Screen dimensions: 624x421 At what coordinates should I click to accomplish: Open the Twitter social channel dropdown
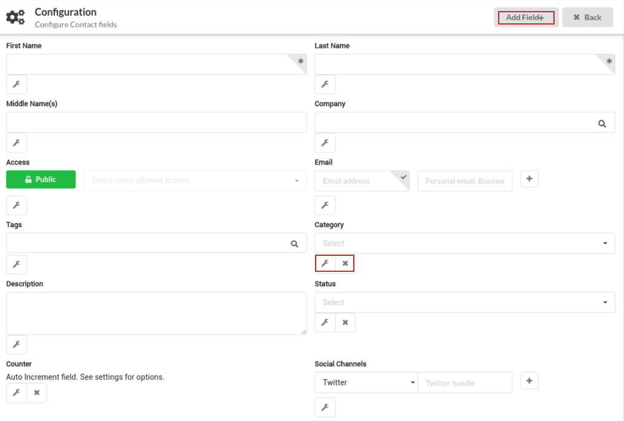click(366, 382)
